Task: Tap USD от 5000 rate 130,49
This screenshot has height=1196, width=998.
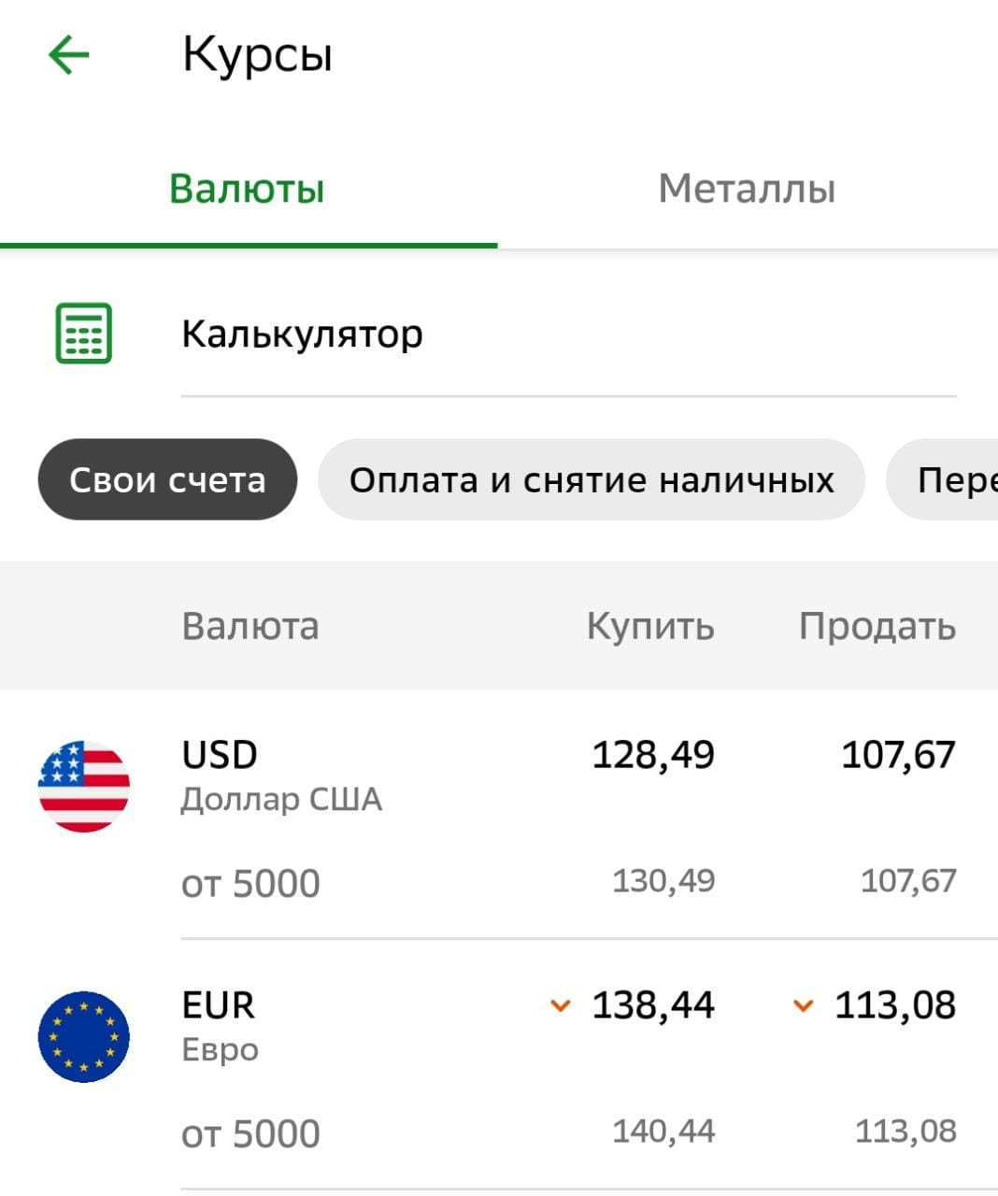Action: [x=663, y=880]
